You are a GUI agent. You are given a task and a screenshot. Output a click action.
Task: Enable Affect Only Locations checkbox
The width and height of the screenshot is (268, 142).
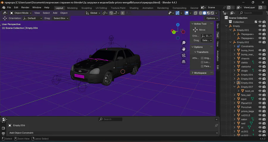point(202,62)
